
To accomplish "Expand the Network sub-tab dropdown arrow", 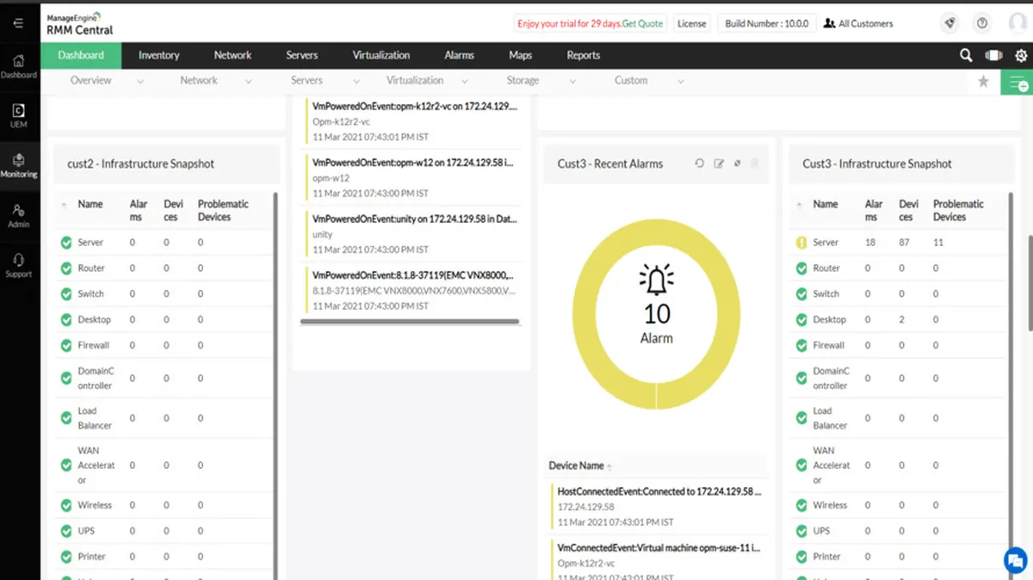I will pyautogui.click(x=248, y=82).
